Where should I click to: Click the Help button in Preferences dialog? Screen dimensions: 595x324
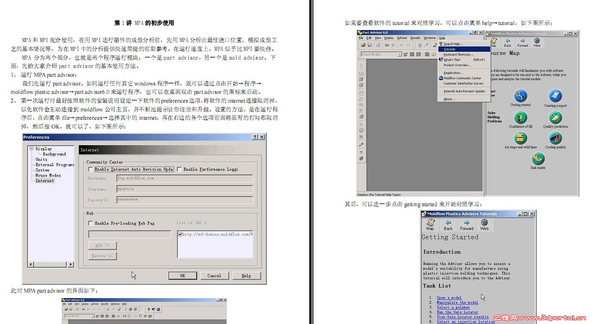tap(246, 275)
